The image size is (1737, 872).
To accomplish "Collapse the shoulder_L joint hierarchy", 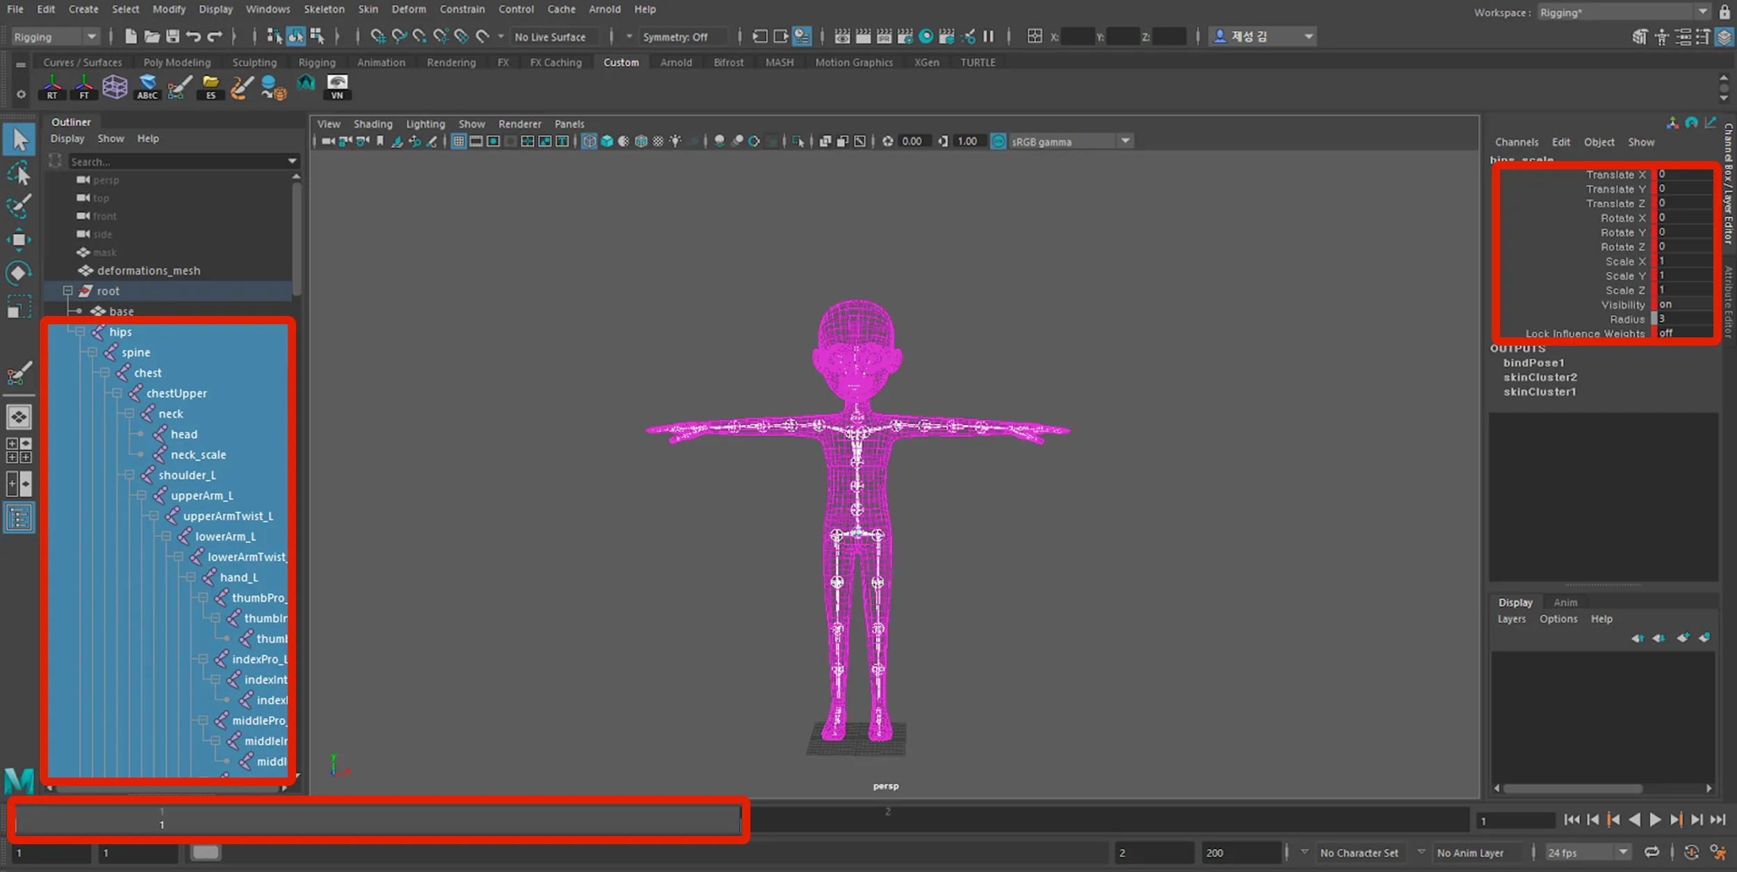I will tap(129, 475).
